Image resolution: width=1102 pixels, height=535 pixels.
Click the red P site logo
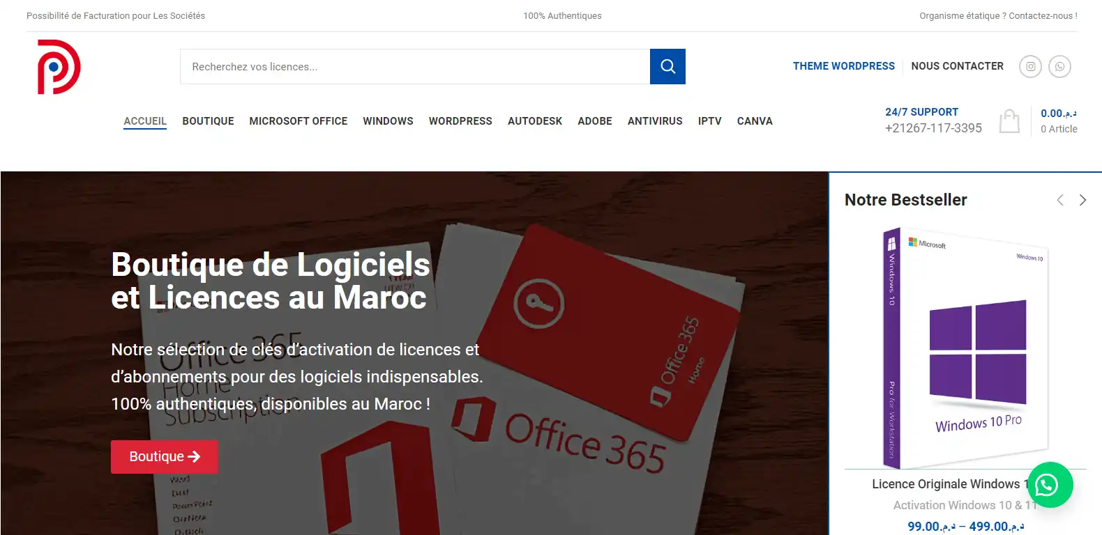pos(59,67)
